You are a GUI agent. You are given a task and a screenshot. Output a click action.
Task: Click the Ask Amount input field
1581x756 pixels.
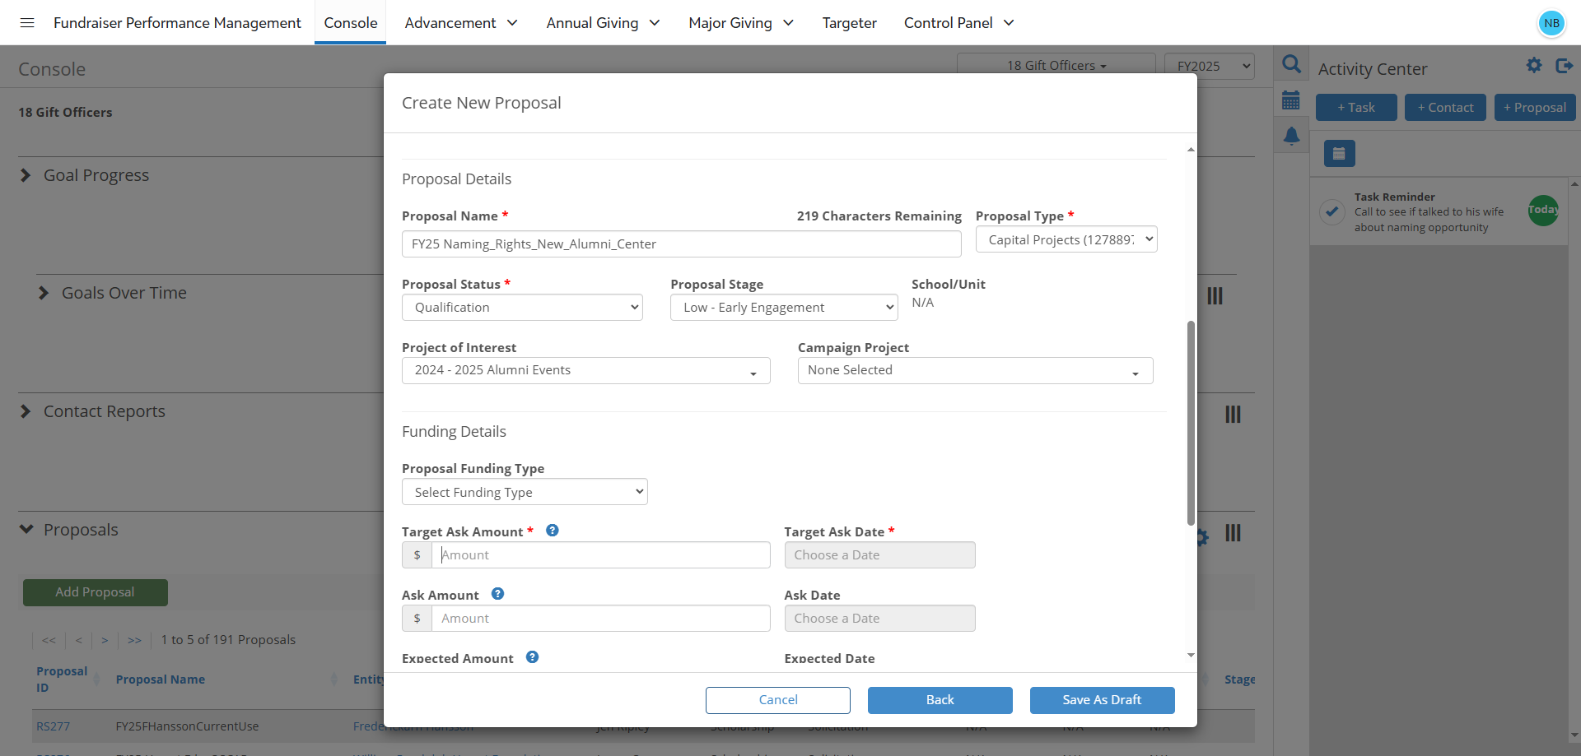(x=601, y=619)
